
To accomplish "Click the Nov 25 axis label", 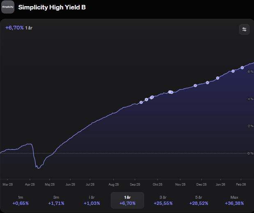I will coord(180,184).
